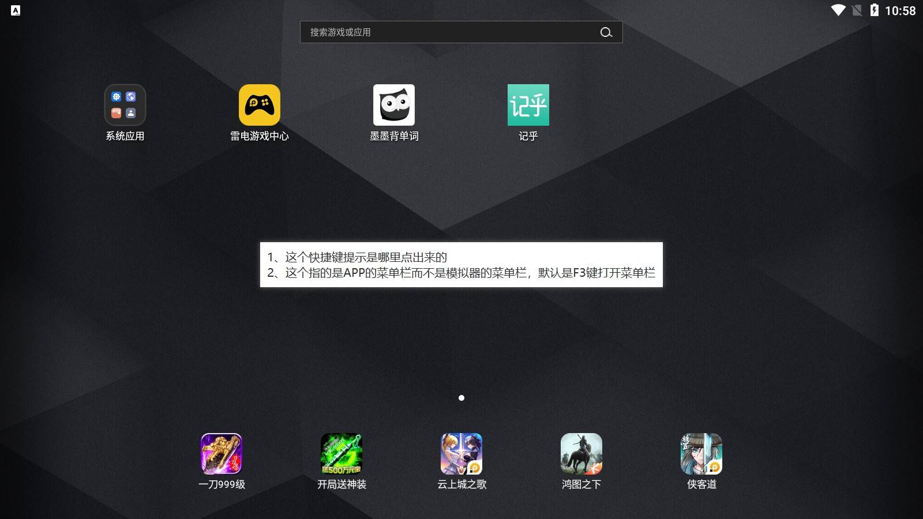
Task: Open the 开局送神装 game icon
Action: click(342, 454)
